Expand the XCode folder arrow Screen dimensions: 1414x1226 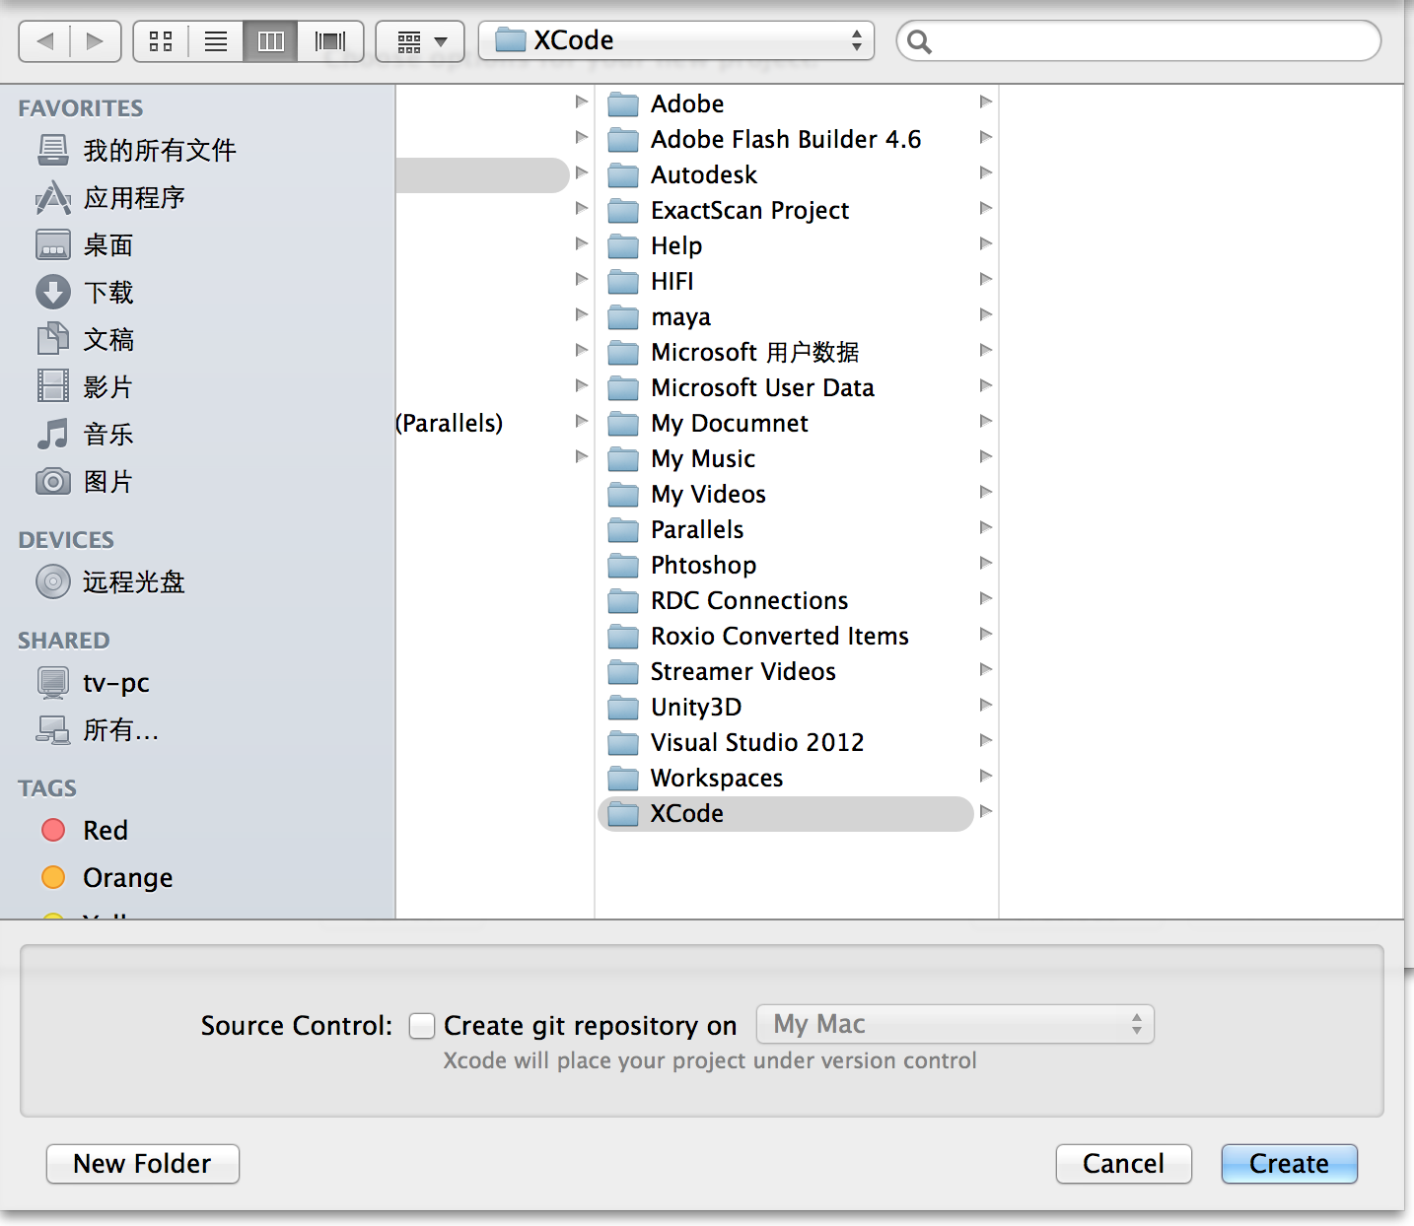click(x=985, y=811)
